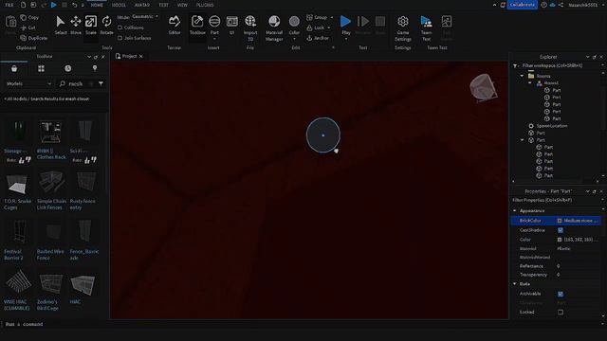The image size is (607, 341).
Task: Activate the Rotate tool
Action: coord(106,26)
